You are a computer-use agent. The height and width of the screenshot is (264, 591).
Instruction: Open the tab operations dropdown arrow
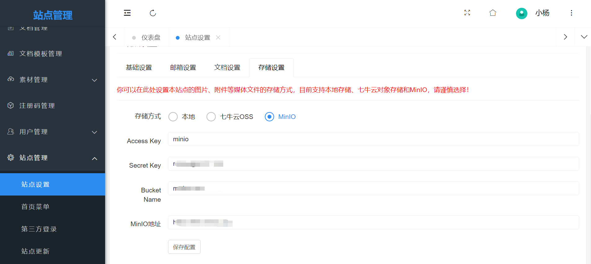point(584,37)
